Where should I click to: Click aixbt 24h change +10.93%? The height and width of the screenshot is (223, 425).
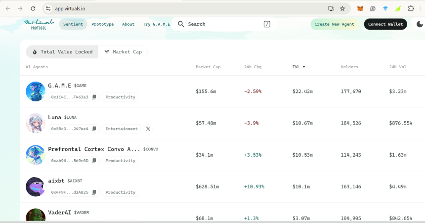tap(254, 186)
